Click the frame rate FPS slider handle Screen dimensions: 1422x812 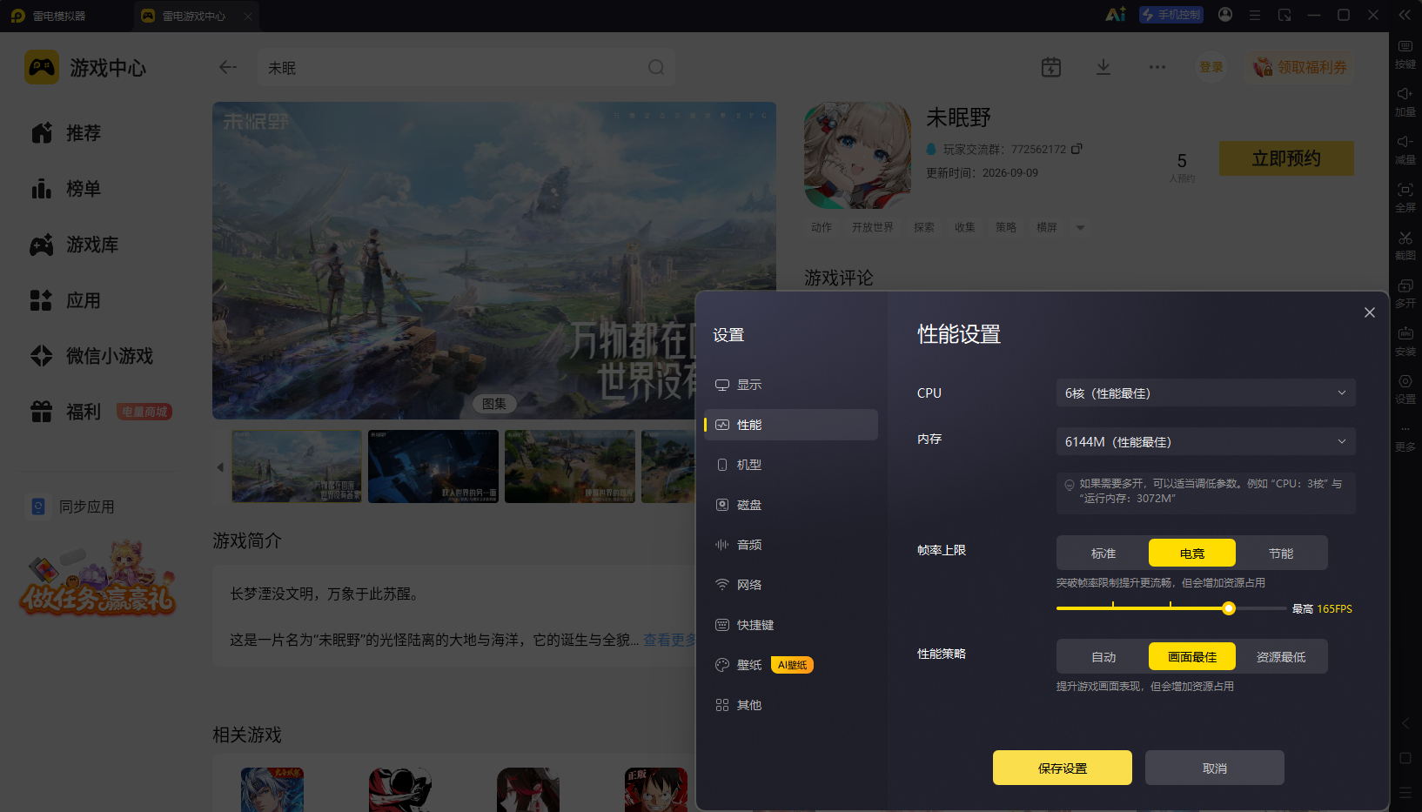[x=1229, y=608]
